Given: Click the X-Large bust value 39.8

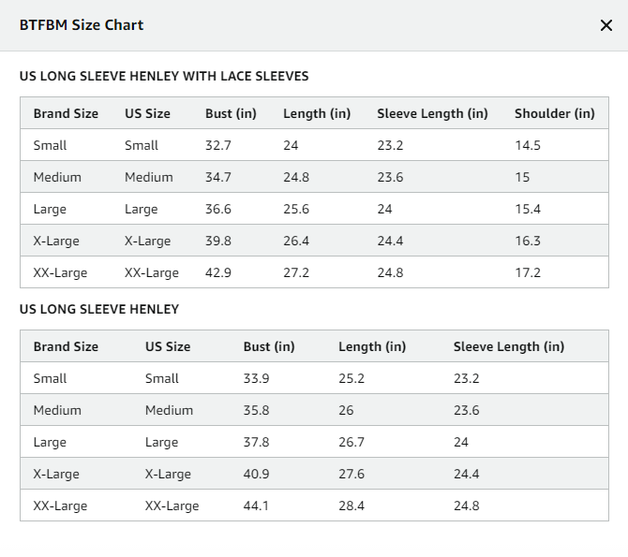Looking at the screenshot, I should point(218,241).
